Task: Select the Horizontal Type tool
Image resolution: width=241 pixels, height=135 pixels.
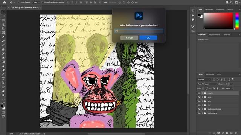Action: click(x=3, y=78)
